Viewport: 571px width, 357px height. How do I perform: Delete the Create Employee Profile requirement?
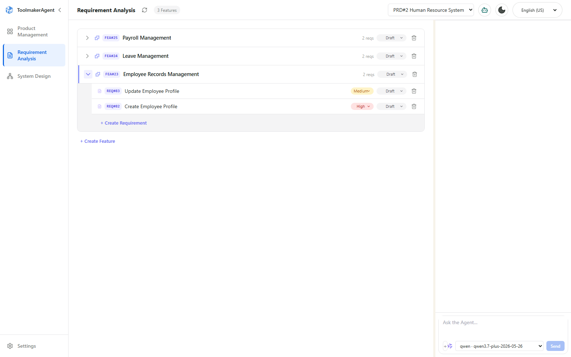(414, 106)
